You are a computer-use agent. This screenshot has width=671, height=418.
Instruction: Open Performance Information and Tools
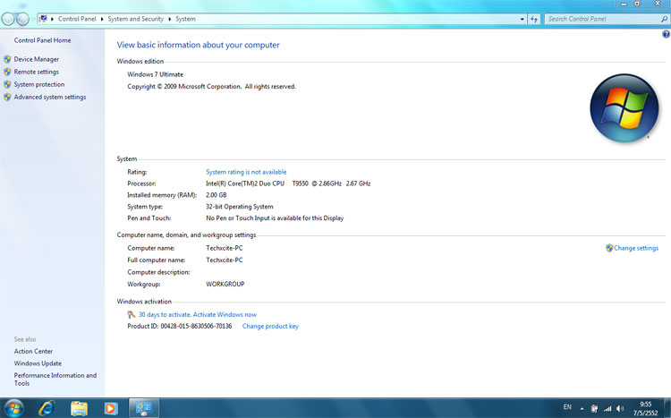click(55, 379)
